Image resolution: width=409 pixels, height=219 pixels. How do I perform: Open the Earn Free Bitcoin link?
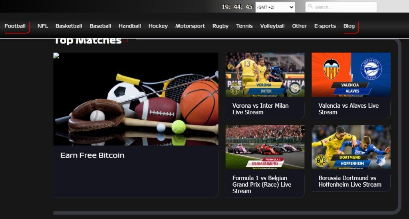point(92,155)
